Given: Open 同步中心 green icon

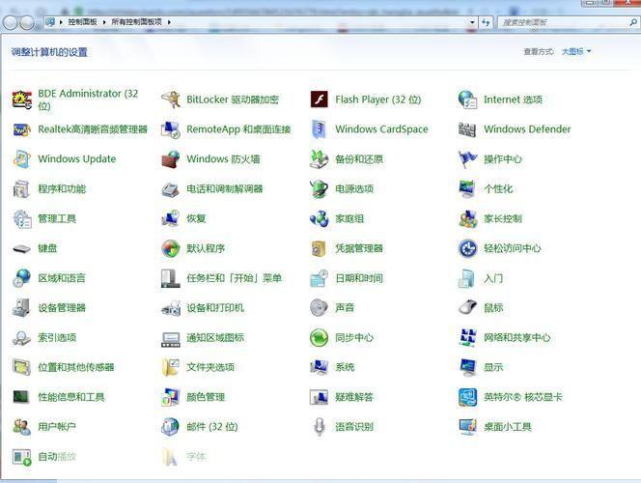Looking at the screenshot, I should (x=320, y=338).
